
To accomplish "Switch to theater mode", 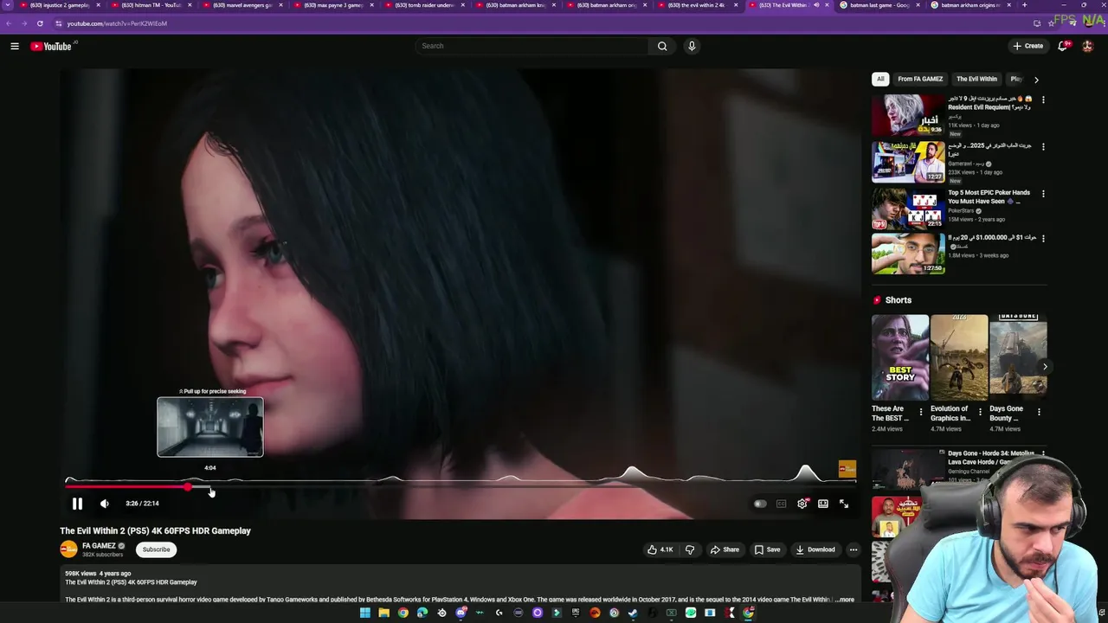I will tap(823, 504).
